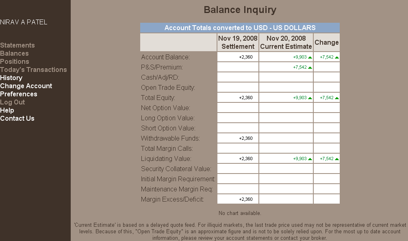Click the Long Option Value label
The width and height of the screenshot is (408, 241).
point(168,118)
